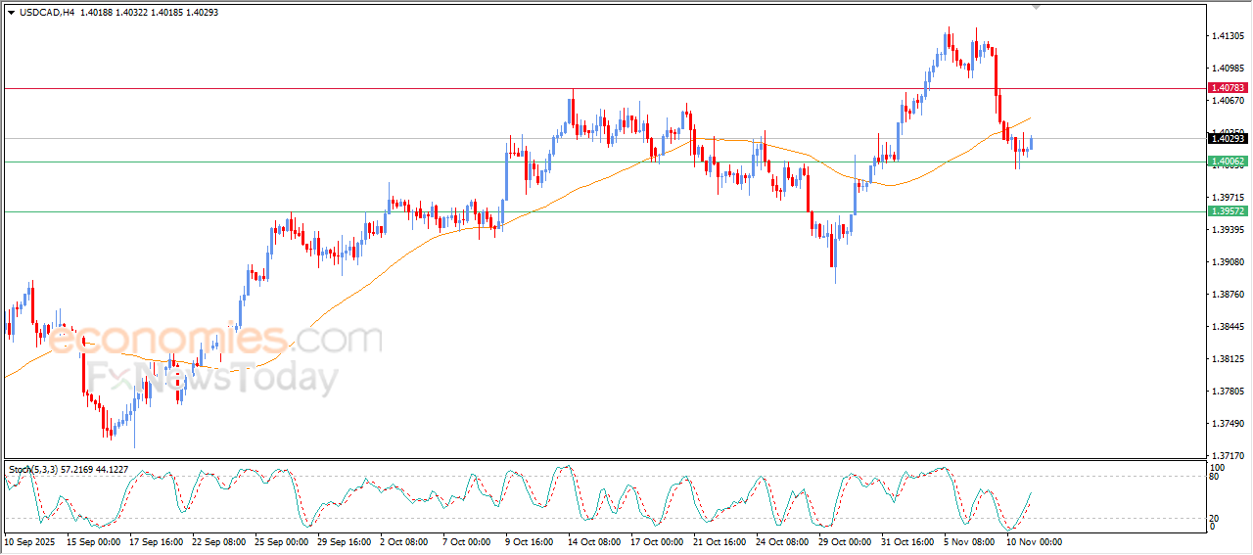Click the 1.41305 price scale value
The height and width of the screenshot is (555, 1253).
pyautogui.click(x=1228, y=36)
